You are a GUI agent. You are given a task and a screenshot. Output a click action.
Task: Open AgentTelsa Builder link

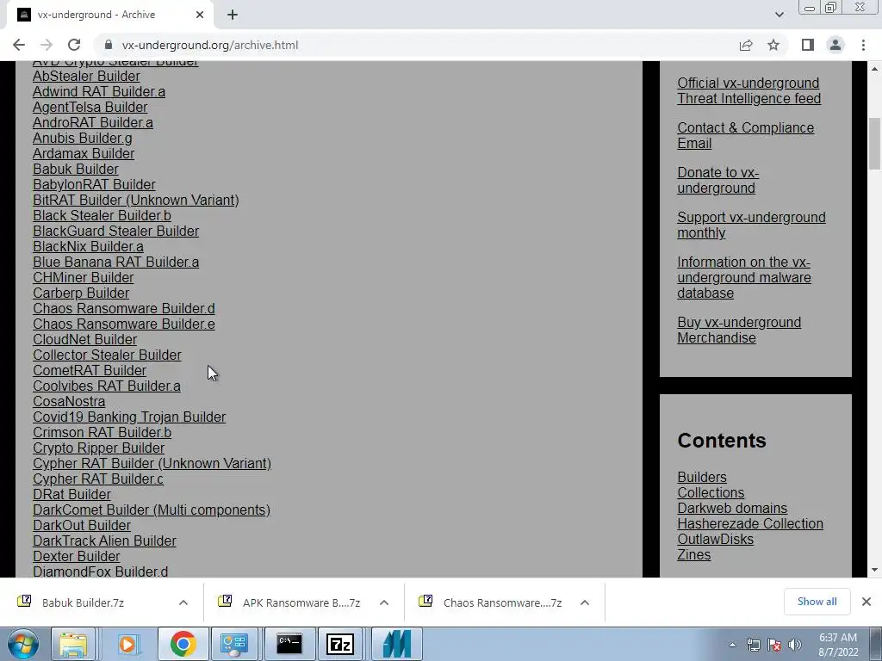90,107
